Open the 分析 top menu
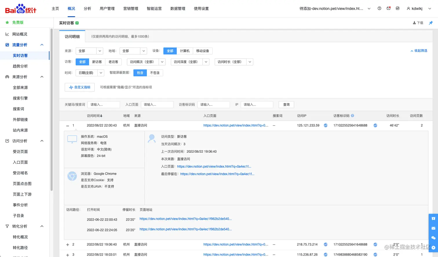This screenshot has height=257, width=438. point(87,9)
